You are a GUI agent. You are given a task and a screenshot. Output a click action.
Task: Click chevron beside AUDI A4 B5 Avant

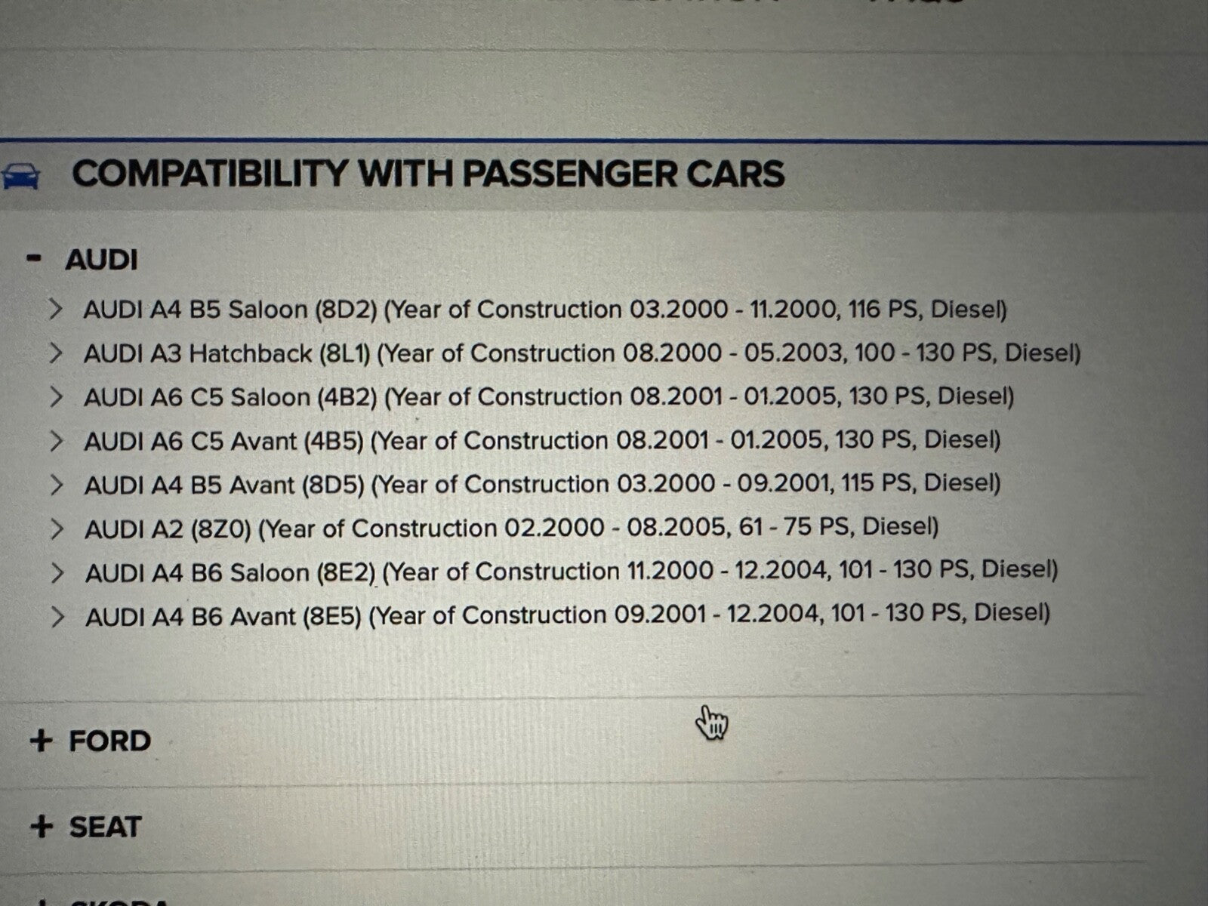56,484
